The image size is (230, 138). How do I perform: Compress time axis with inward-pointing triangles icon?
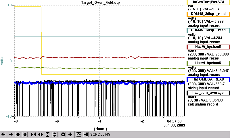pyautogui.click(x=33, y=135)
